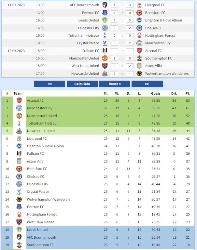Go to next matchday with >> button

pyautogui.click(x=147, y=84)
